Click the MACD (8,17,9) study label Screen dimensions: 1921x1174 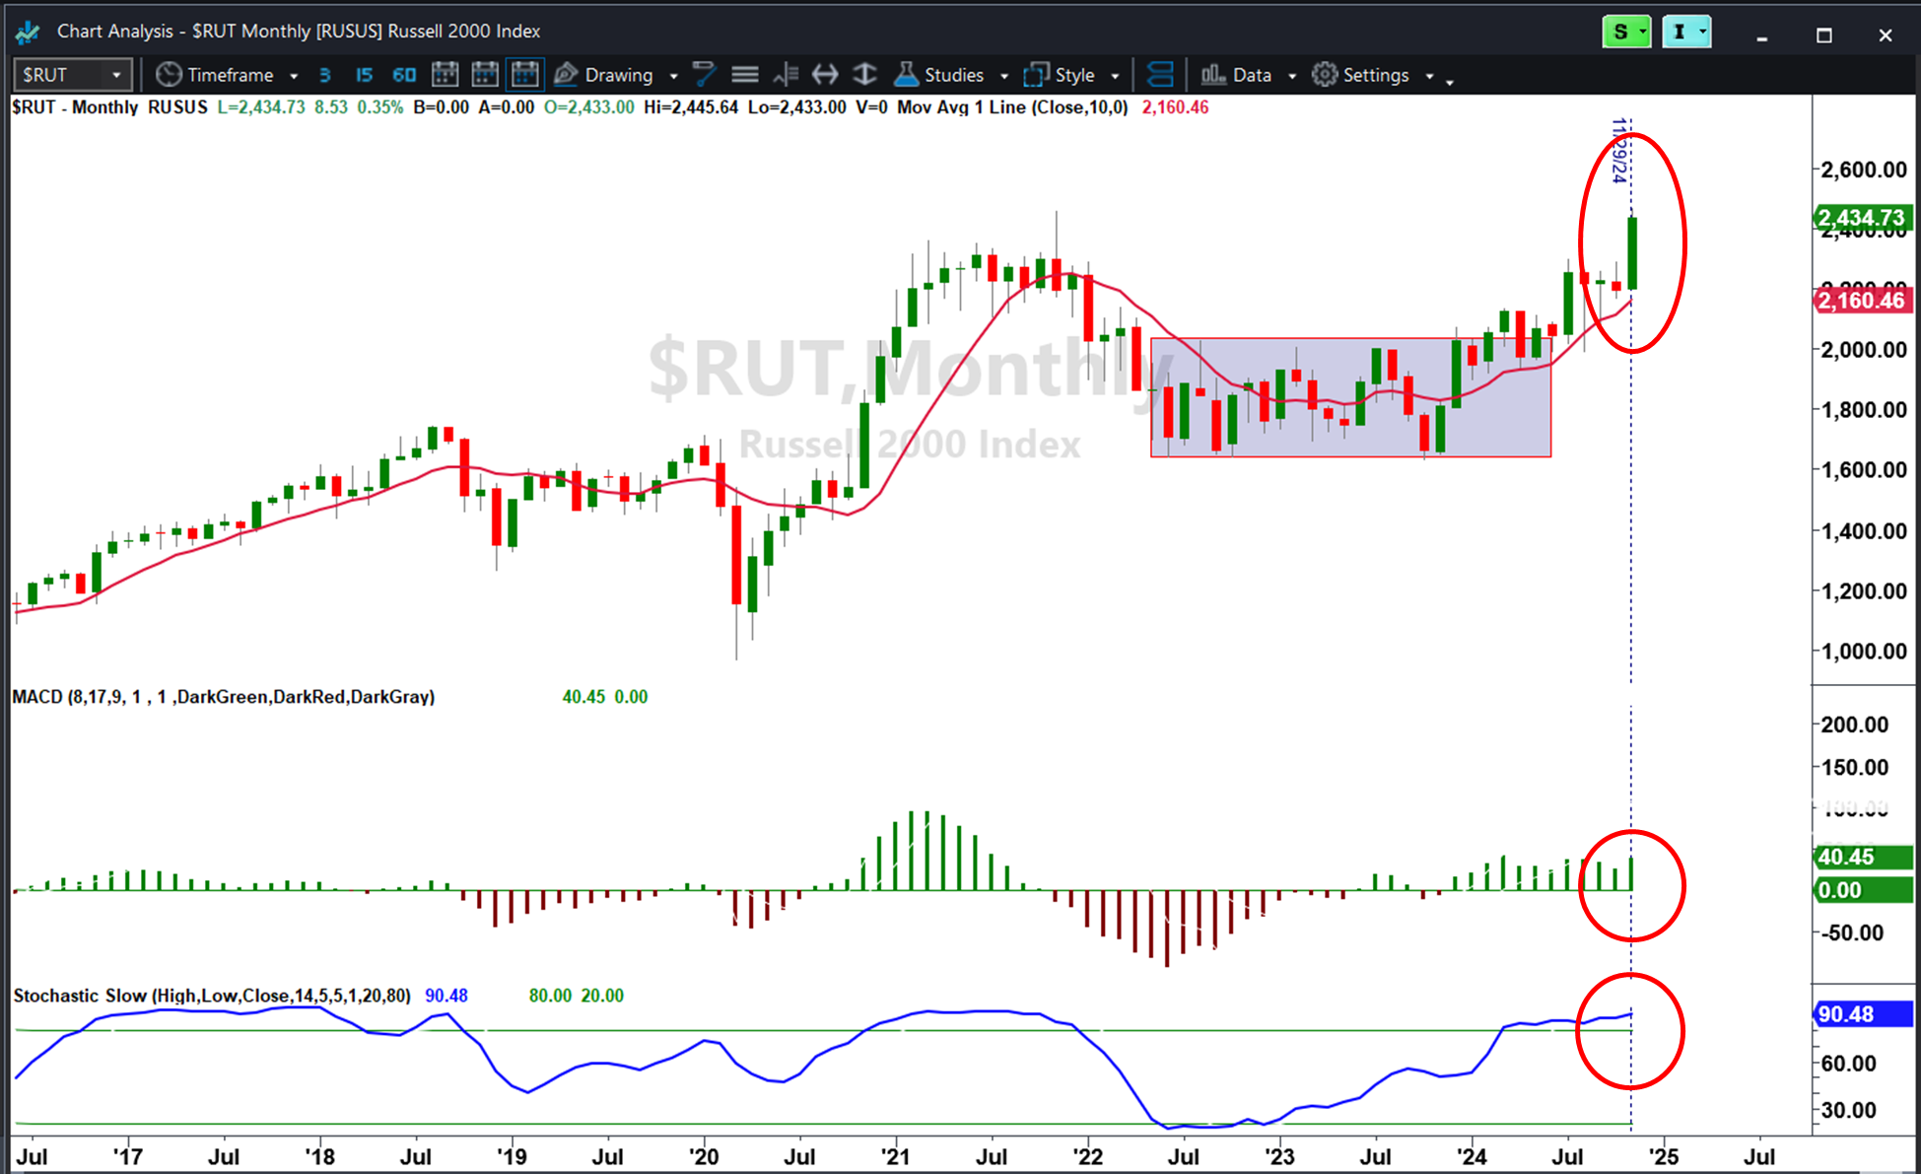tap(223, 697)
